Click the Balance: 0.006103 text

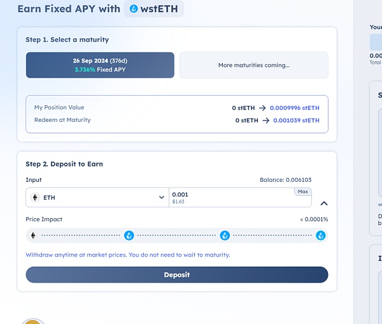point(285,180)
